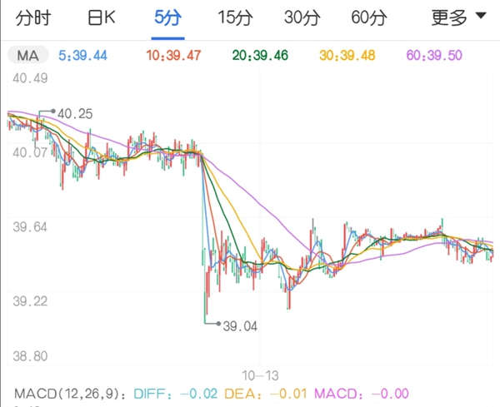Viewport: 500px width, 407px height.
Task: Click the 39.04 low price marker
Action: [240, 326]
